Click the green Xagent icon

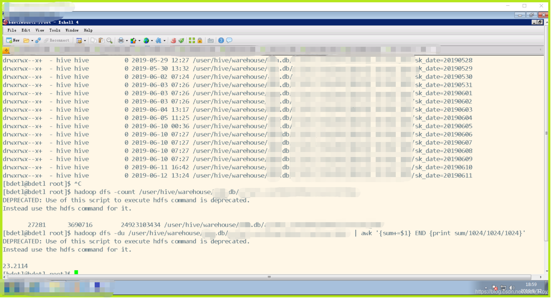coord(181,40)
